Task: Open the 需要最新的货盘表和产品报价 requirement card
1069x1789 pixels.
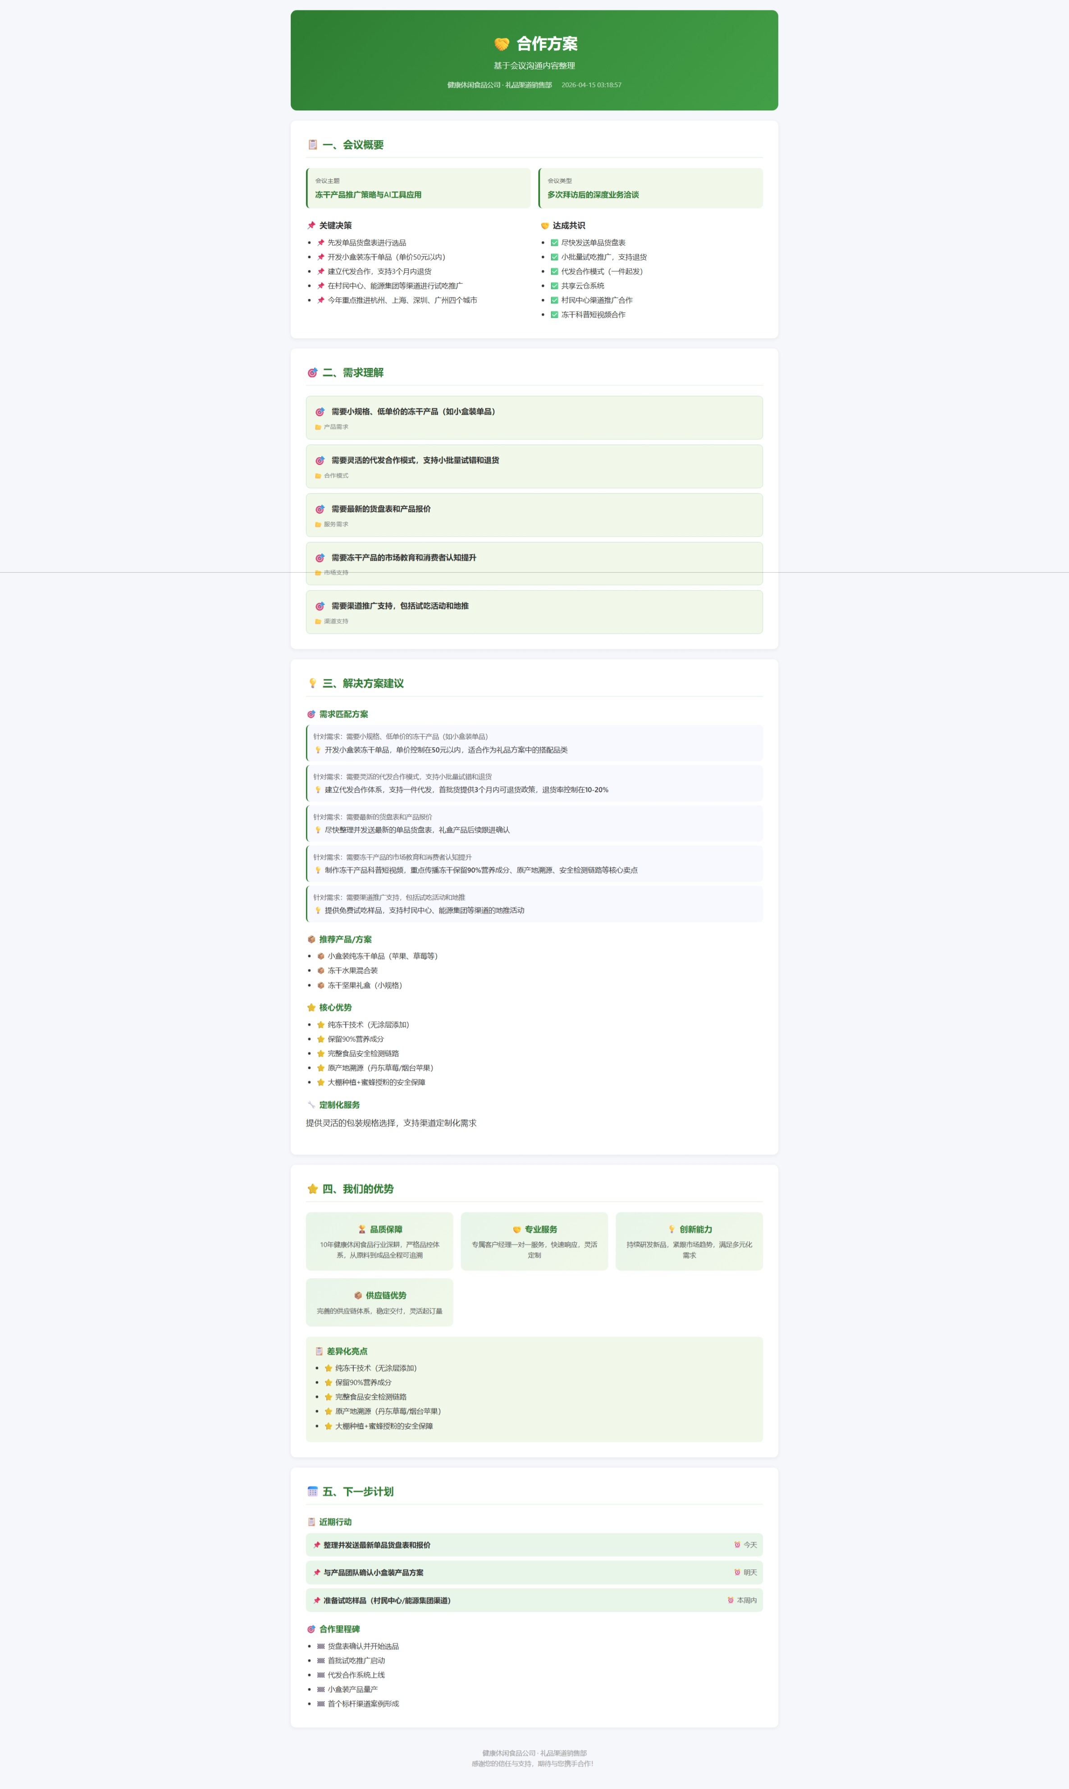Action: click(534, 515)
